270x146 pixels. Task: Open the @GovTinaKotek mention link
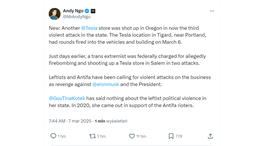(x=67, y=98)
